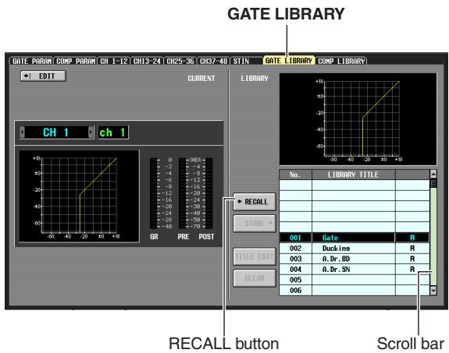This screenshot has width=449, height=353.
Task: Click the green ch 1 name field
Action: pyautogui.click(x=113, y=132)
